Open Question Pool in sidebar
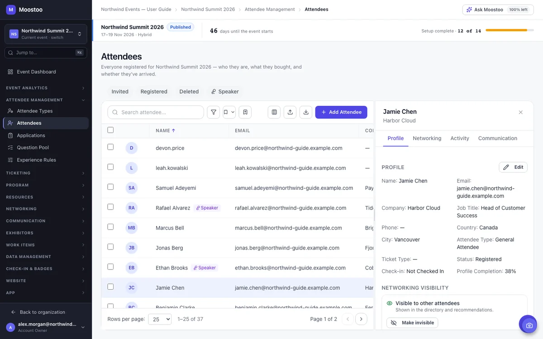The image size is (543, 339). click(46, 148)
